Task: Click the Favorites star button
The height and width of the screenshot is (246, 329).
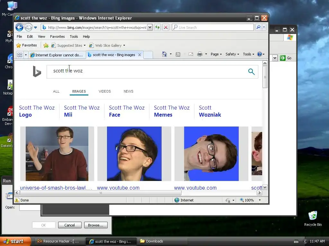Action: (x=26, y=45)
